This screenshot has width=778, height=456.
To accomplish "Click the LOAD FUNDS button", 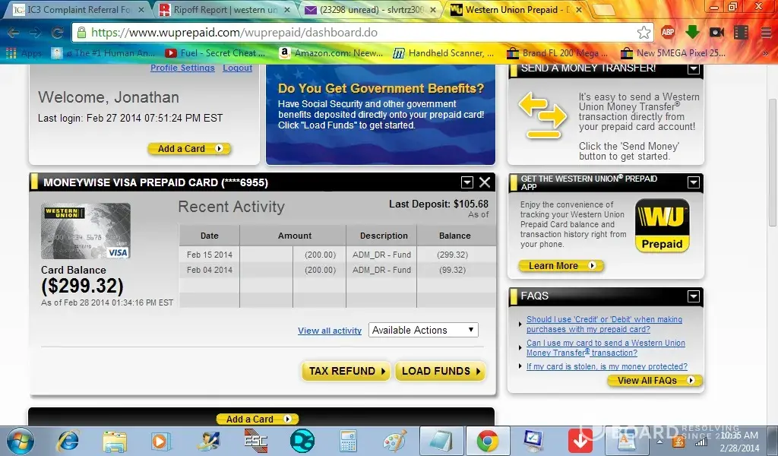I will pos(440,371).
